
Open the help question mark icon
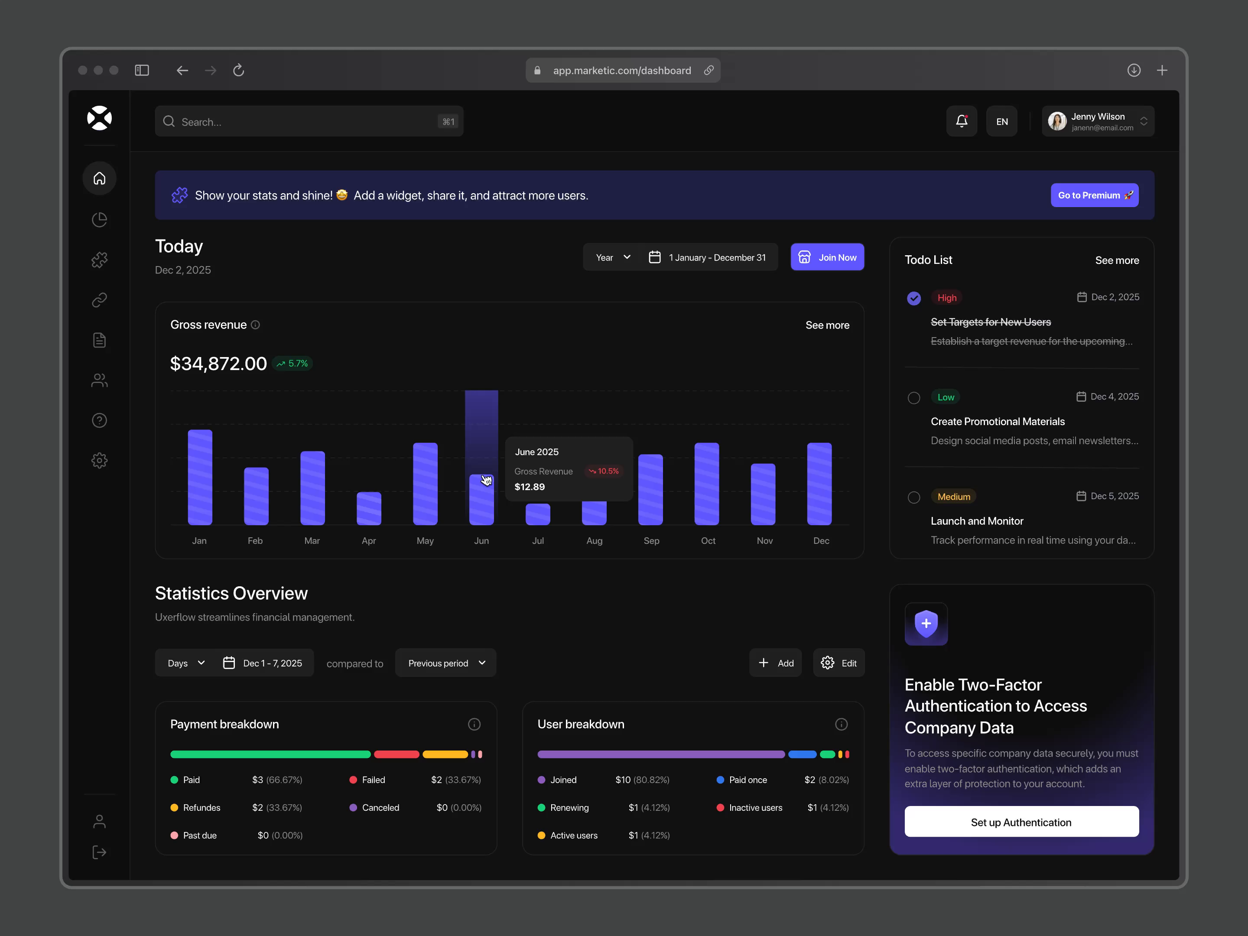[x=99, y=420]
